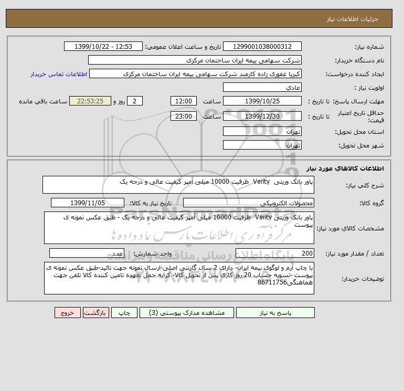This screenshot has height=391, width=404.
Task: Click the 'خروج' exit button
Action: tap(68, 313)
